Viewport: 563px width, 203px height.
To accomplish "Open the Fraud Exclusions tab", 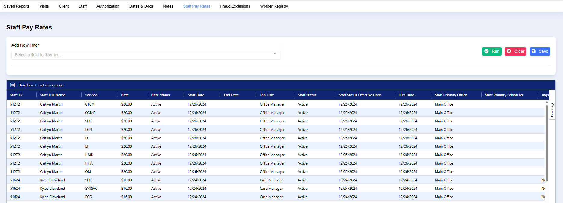I will point(235,6).
